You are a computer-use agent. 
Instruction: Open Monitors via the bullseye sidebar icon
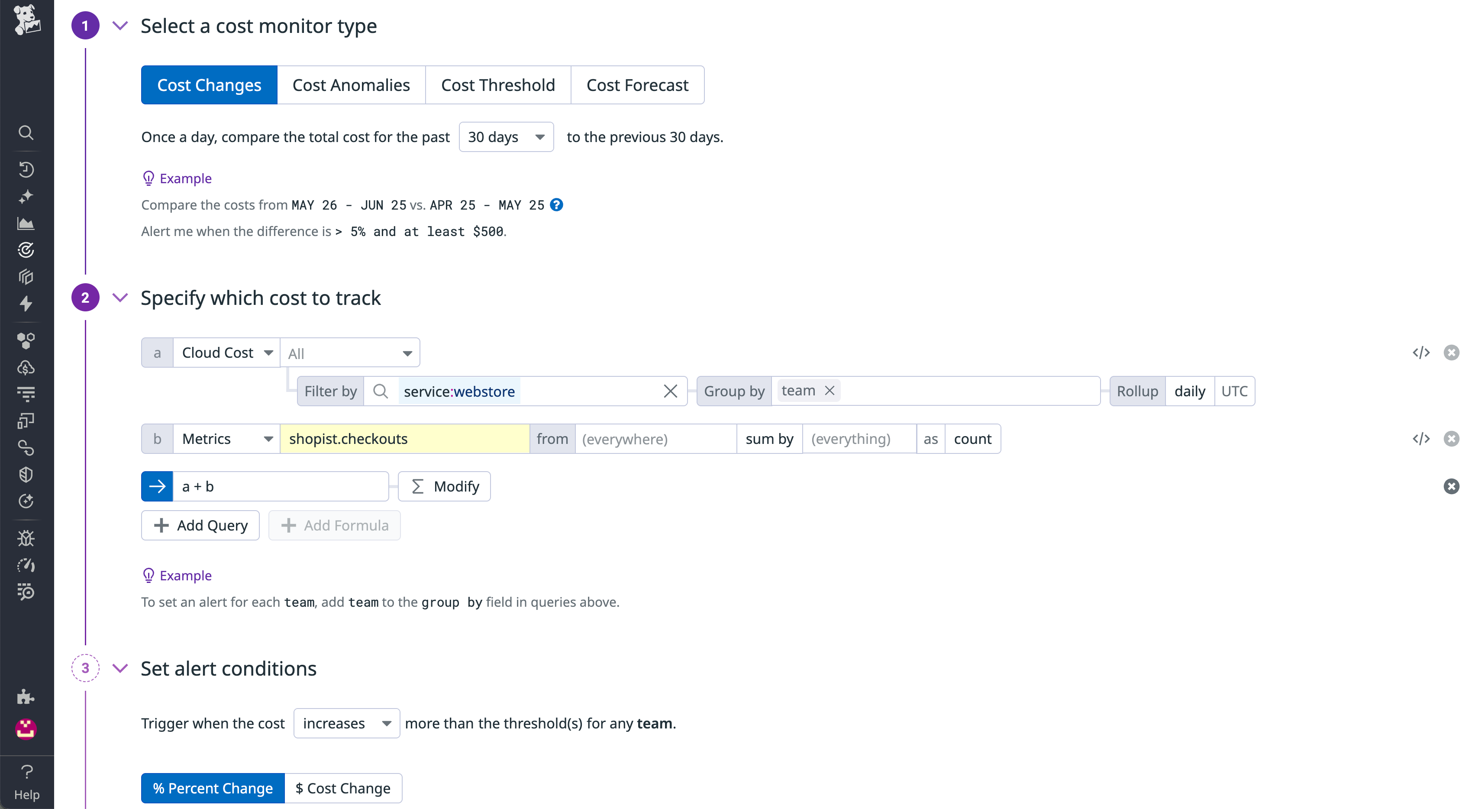26,250
